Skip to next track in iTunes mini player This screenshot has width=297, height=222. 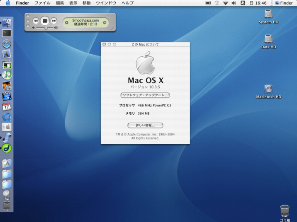pos(54,21)
